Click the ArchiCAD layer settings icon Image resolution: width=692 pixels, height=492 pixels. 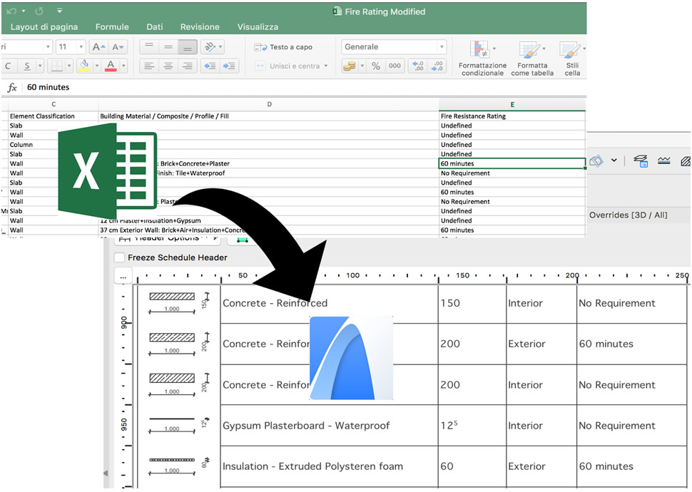(x=641, y=160)
